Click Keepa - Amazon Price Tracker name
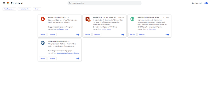This screenshot has width=209, height=100. 57,41
